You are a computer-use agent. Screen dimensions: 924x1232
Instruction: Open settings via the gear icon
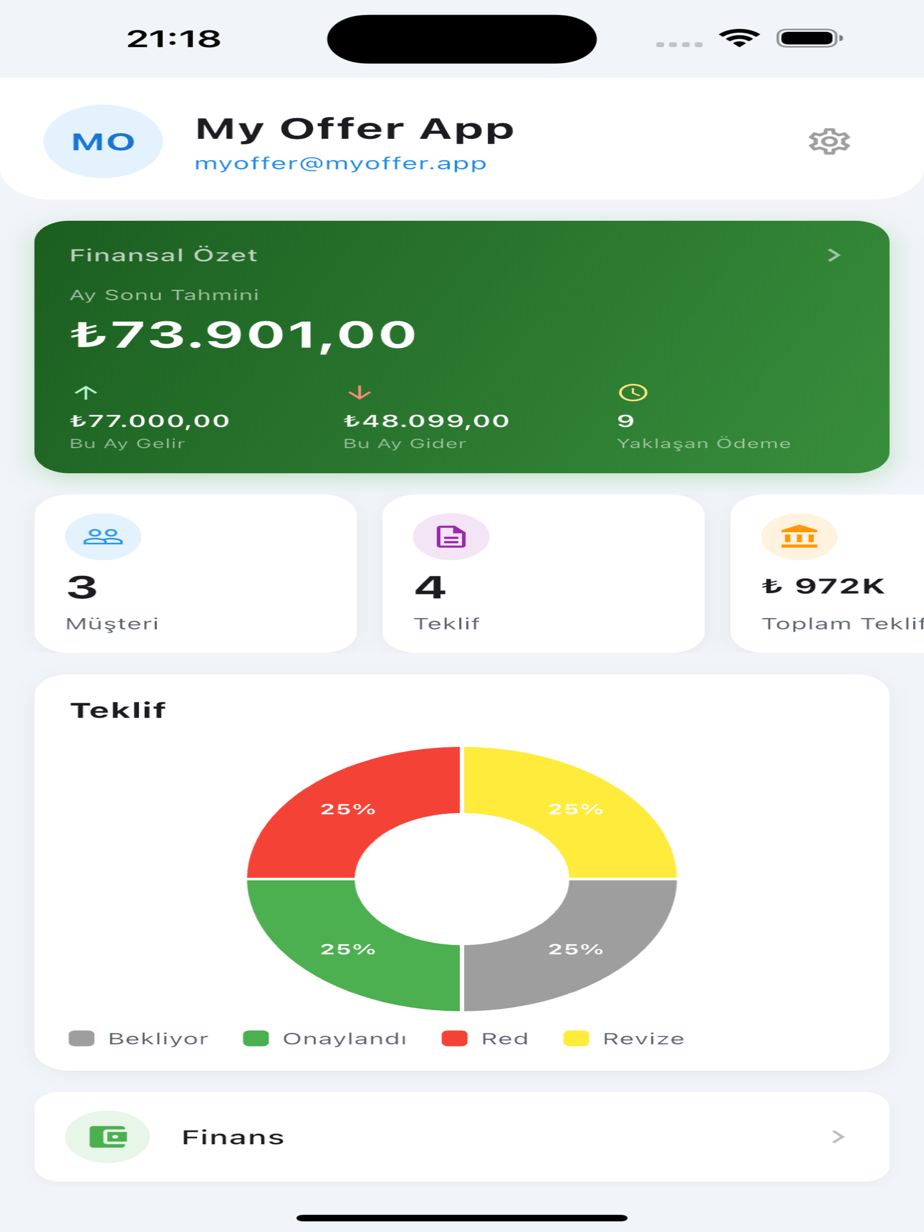coord(829,142)
